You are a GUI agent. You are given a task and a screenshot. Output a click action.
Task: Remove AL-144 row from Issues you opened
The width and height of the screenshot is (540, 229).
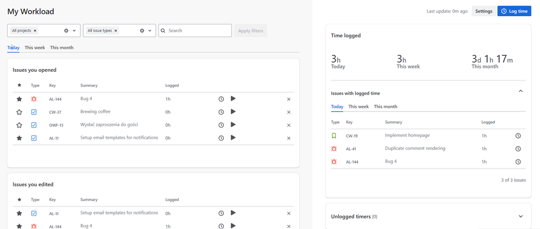289,99
